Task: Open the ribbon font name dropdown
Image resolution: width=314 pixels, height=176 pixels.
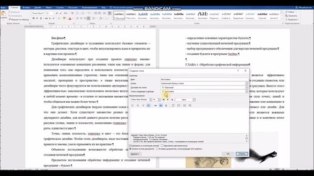Action: [44, 13]
